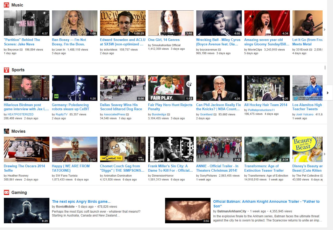Open Hilarious Birdman post game interview title
The width and height of the screenshot is (333, 230).
(26, 107)
